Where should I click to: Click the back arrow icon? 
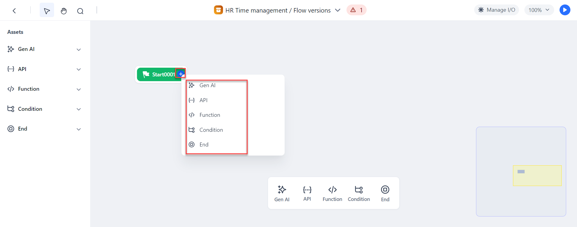tap(14, 11)
